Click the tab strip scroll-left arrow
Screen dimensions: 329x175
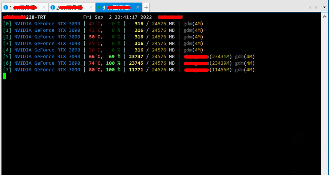coord(310,7)
